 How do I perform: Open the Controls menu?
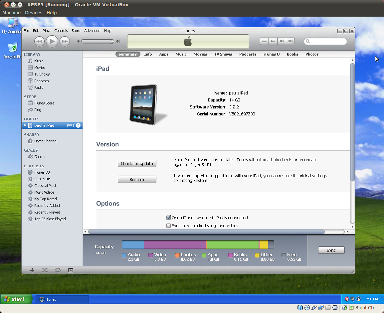point(61,31)
